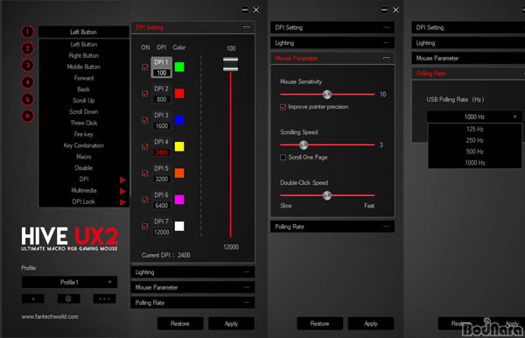Click the orange DPI 5 color swatch
The width and height of the screenshot is (525, 338).
pyautogui.click(x=179, y=173)
